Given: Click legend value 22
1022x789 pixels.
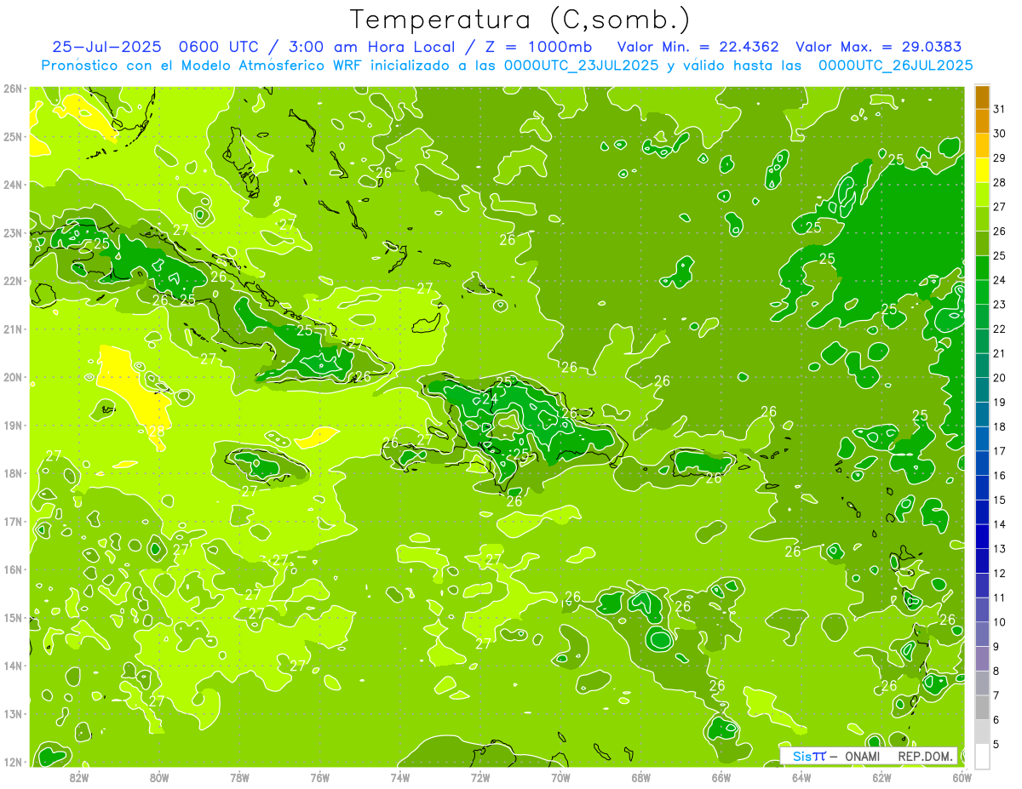Looking at the screenshot, I should (x=1000, y=329).
